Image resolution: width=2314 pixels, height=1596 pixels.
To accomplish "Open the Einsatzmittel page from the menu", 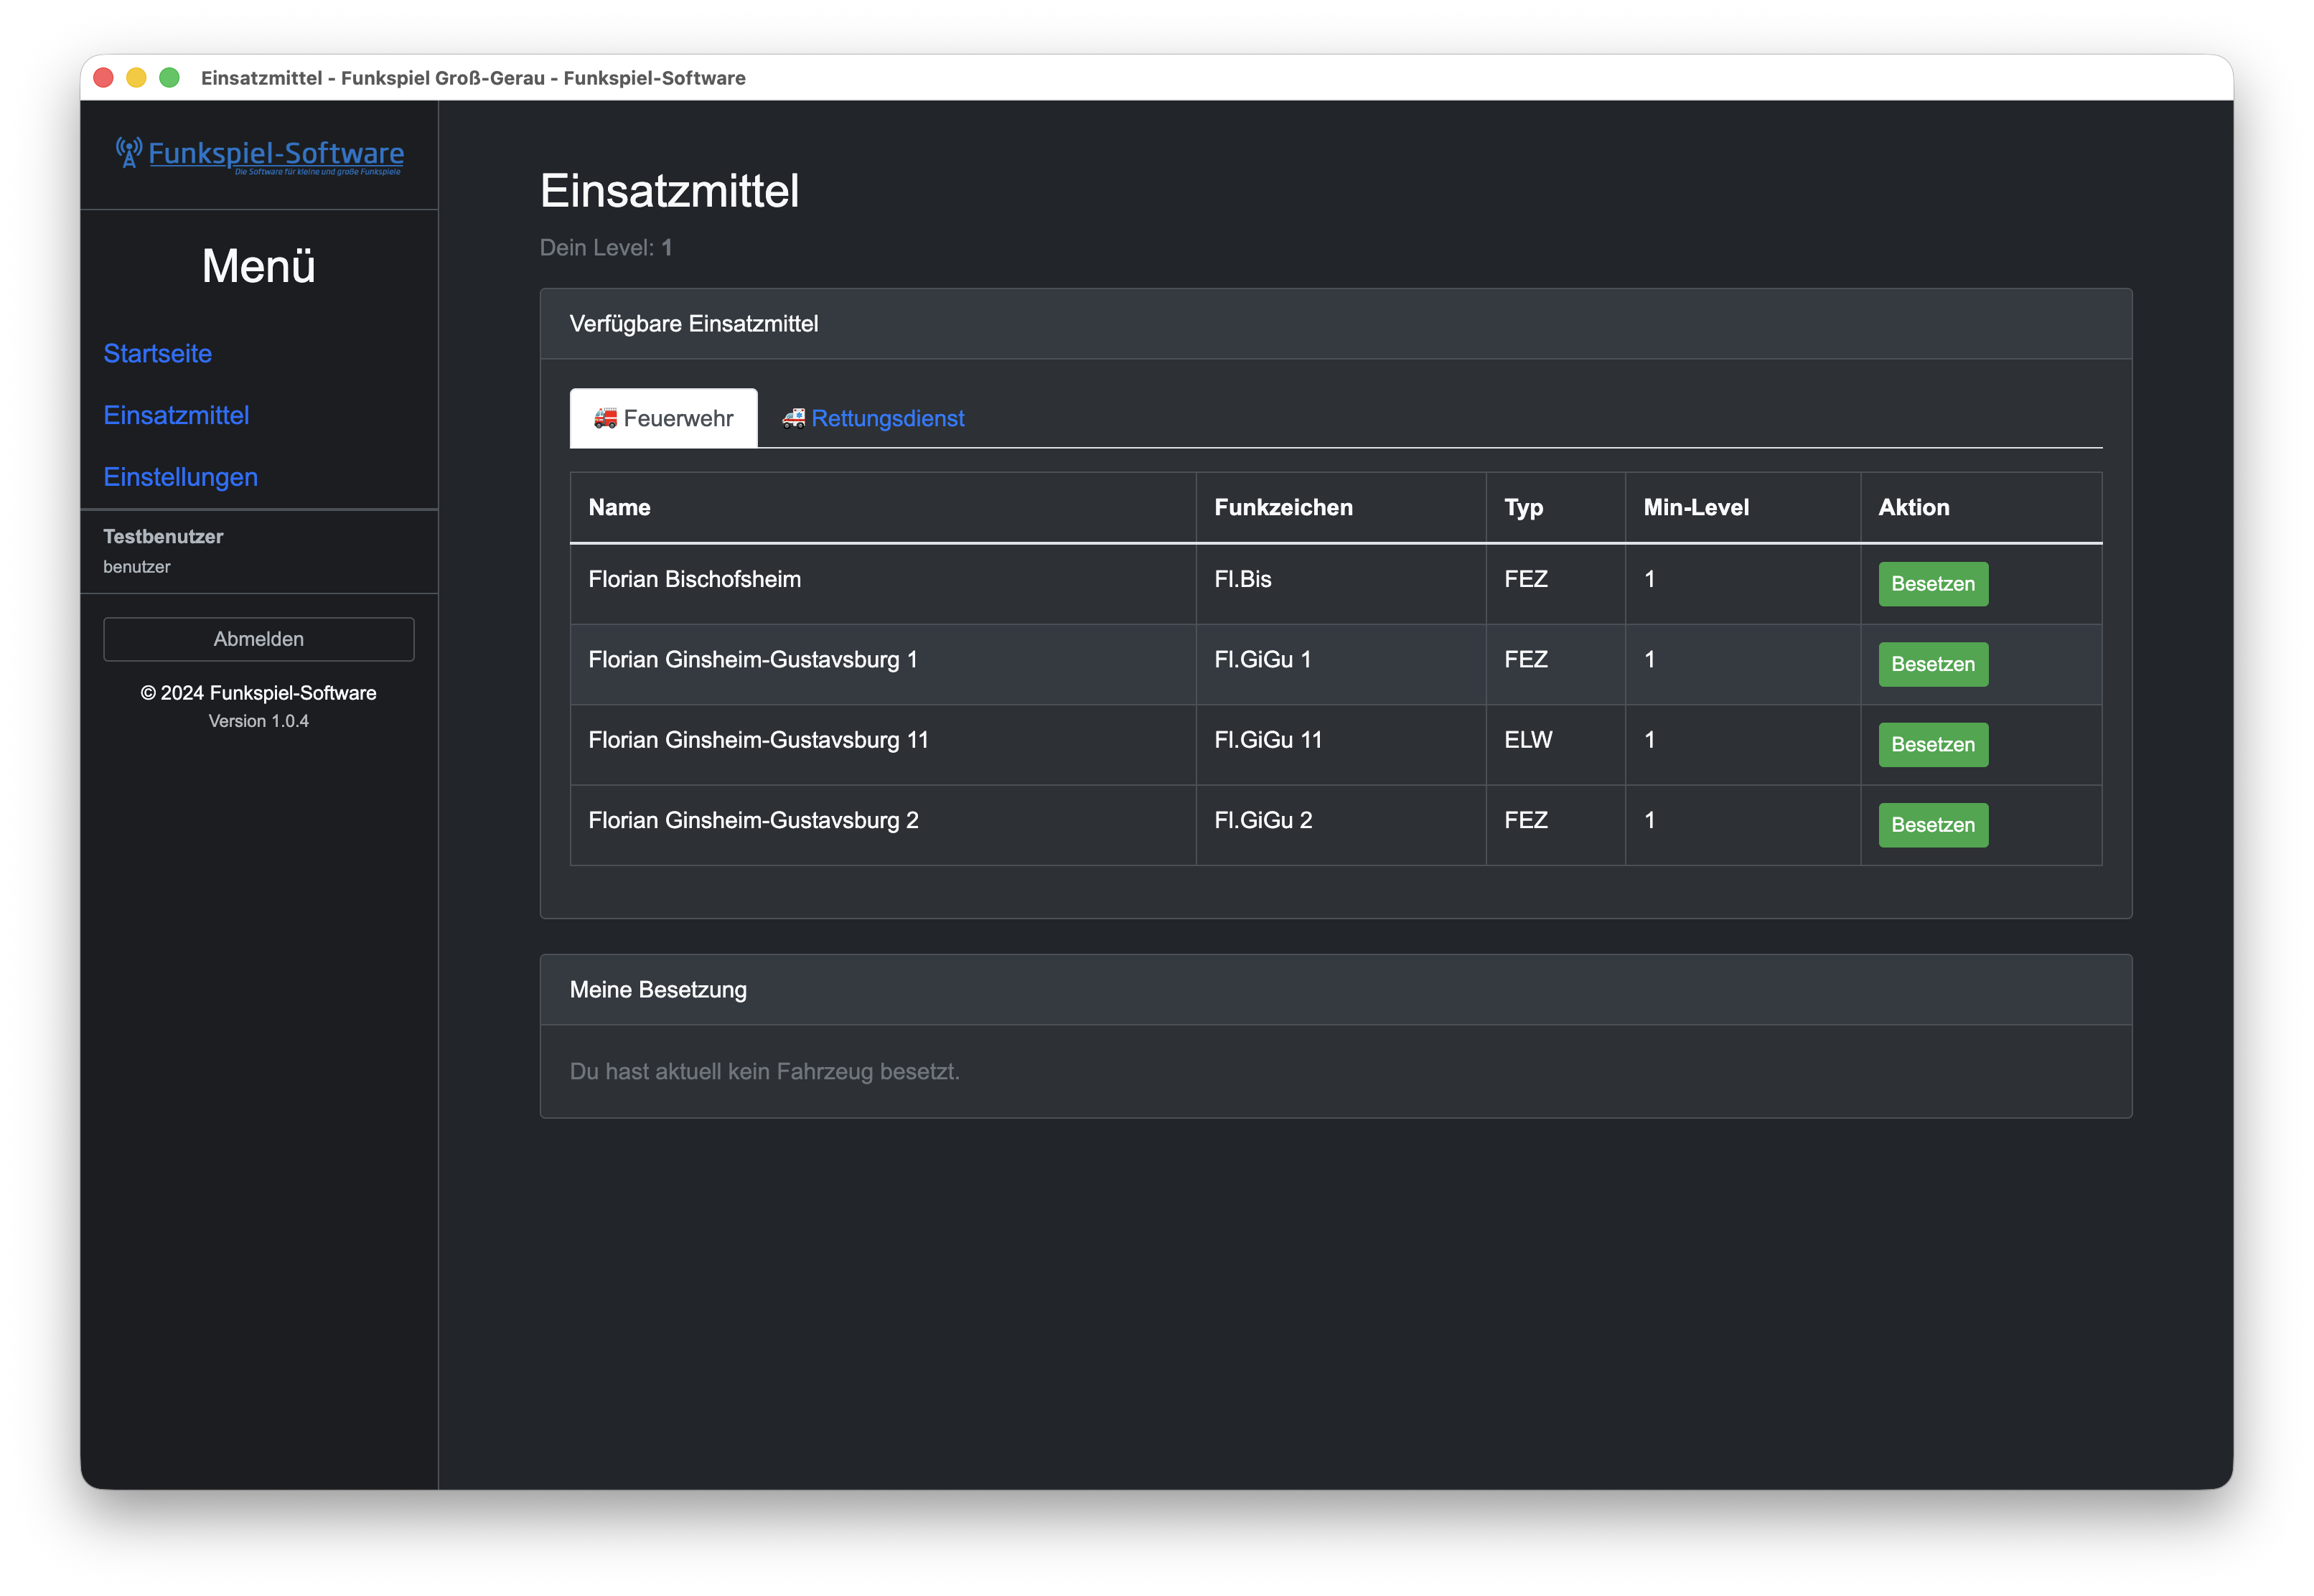I will point(176,415).
